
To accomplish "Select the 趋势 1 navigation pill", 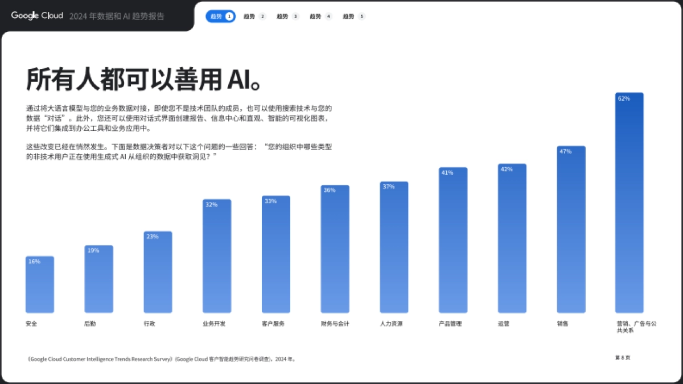I will point(220,16).
